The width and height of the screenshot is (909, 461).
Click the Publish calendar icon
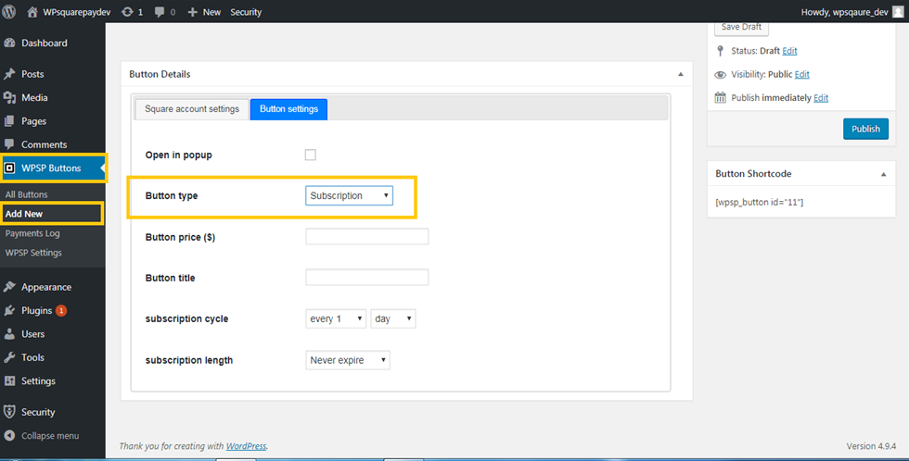[720, 97]
